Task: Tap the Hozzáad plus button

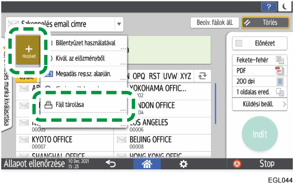Action: pos(27,51)
